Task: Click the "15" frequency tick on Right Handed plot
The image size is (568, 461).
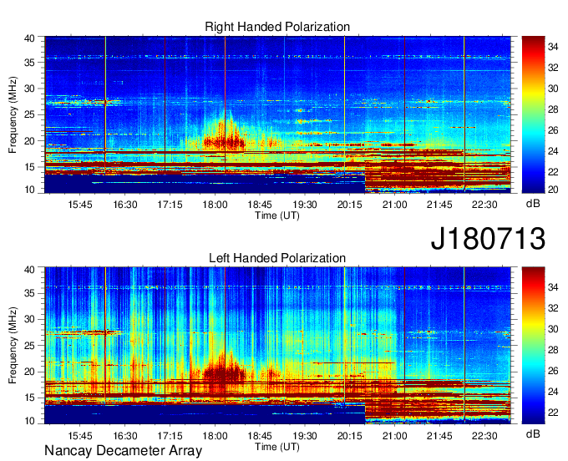Action: click(x=30, y=167)
